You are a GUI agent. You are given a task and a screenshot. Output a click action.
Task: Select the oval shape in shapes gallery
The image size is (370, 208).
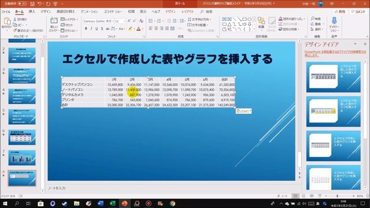(249, 19)
